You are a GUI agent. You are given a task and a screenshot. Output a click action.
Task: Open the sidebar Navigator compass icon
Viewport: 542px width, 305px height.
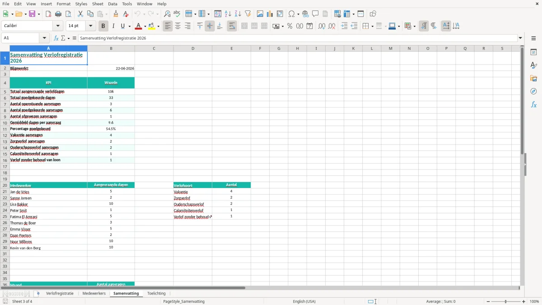tap(534, 91)
